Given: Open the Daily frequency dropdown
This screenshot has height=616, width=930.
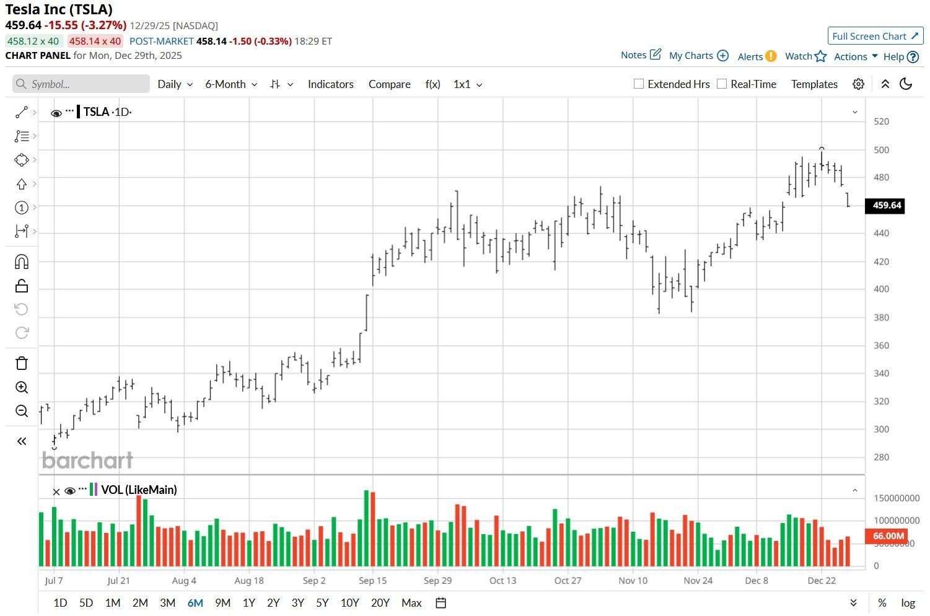Looking at the screenshot, I should [175, 84].
